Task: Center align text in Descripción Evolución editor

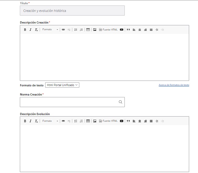Action: (x=140, y=121)
